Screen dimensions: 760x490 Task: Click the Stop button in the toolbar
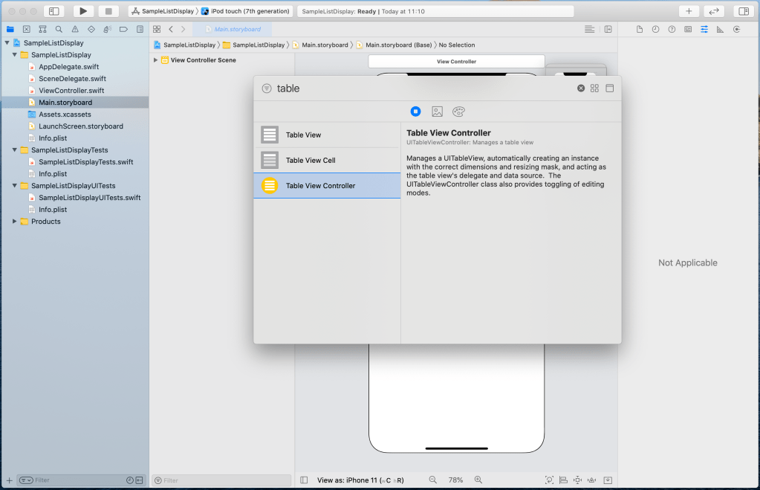coord(108,11)
